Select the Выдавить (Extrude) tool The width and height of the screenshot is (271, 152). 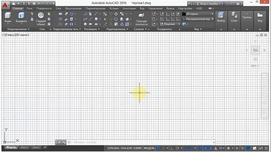point(21,18)
